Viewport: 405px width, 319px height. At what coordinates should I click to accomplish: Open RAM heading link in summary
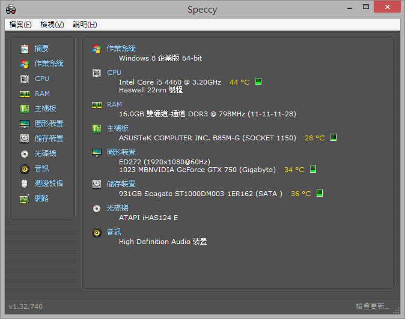(114, 104)
